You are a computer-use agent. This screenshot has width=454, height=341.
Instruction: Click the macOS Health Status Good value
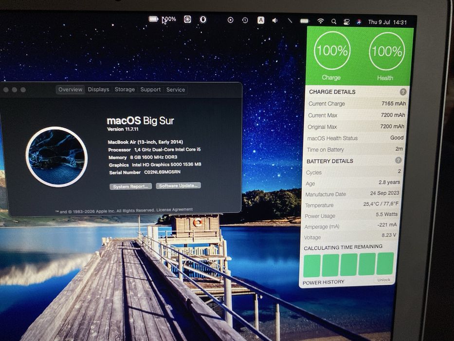tap(397, 138)
